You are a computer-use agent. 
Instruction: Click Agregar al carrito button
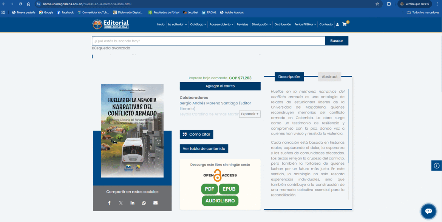[x=220, y=86]
